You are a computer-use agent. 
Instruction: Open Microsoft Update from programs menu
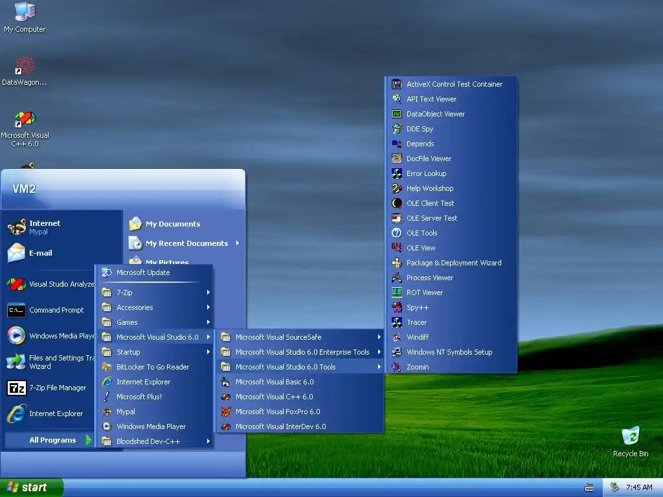click(154, 272)
